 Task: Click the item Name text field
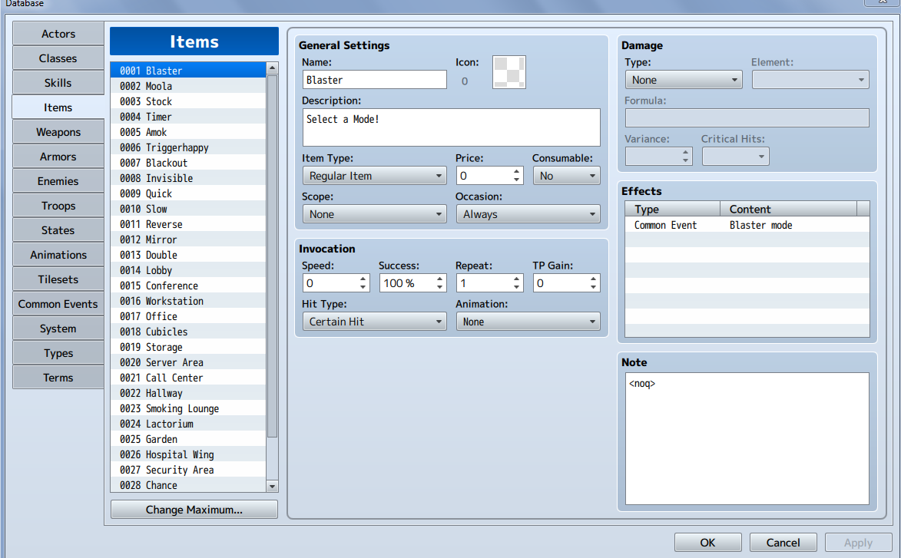(x=375, y=80)
